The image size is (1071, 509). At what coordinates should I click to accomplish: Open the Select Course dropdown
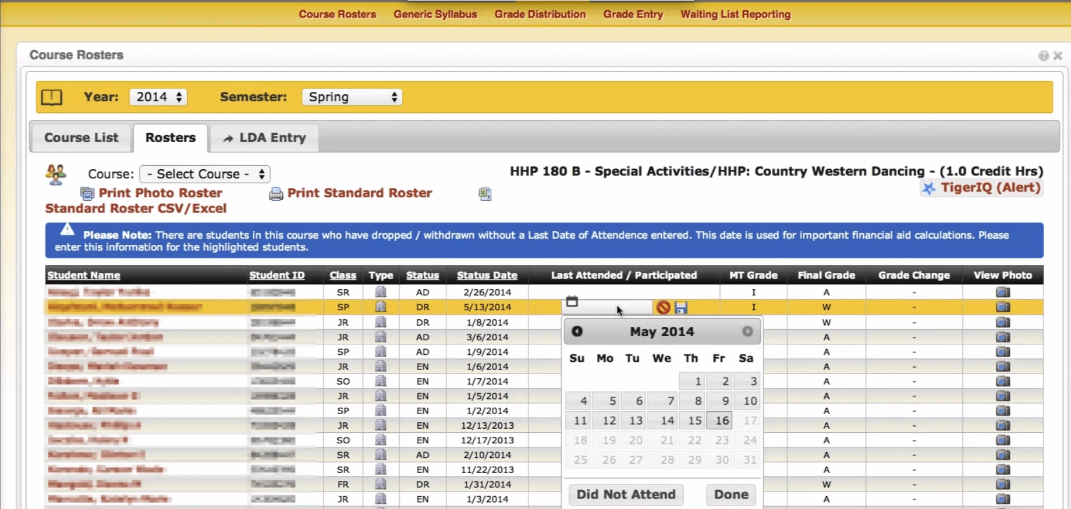(205, 174)
